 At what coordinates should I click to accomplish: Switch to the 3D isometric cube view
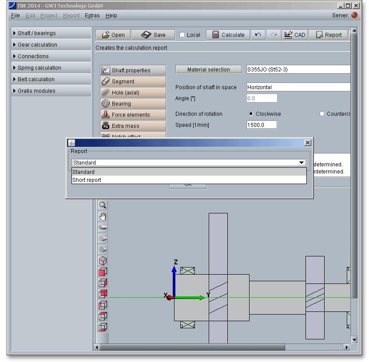pyautogui.click(x=103, y=261)
